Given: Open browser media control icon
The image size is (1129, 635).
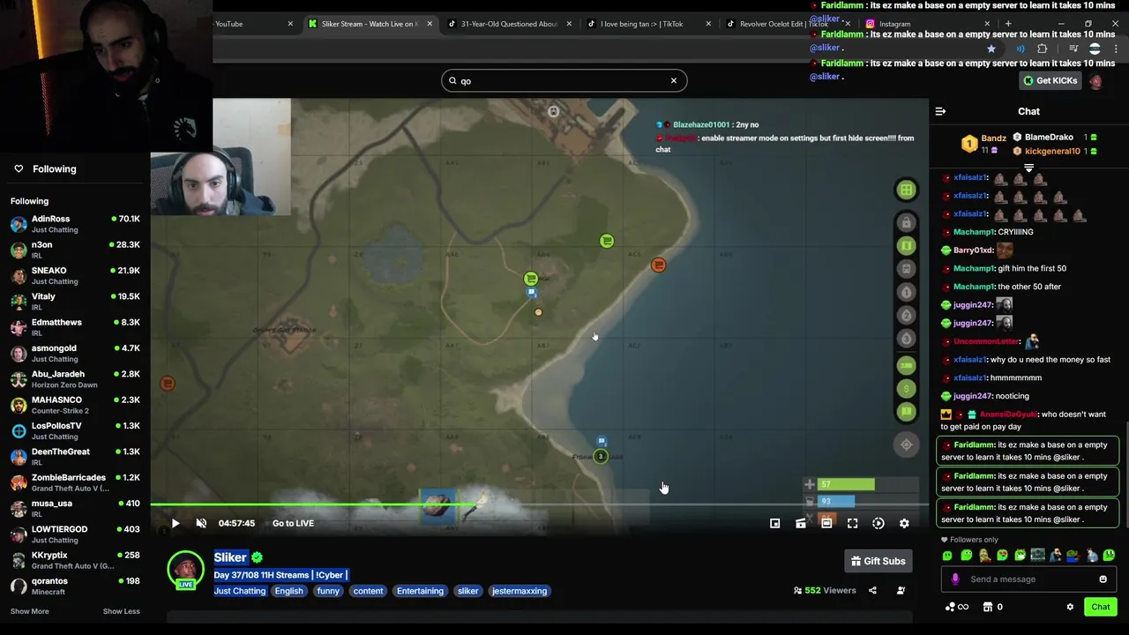Looking at the screenshot, I should 1073,49.
